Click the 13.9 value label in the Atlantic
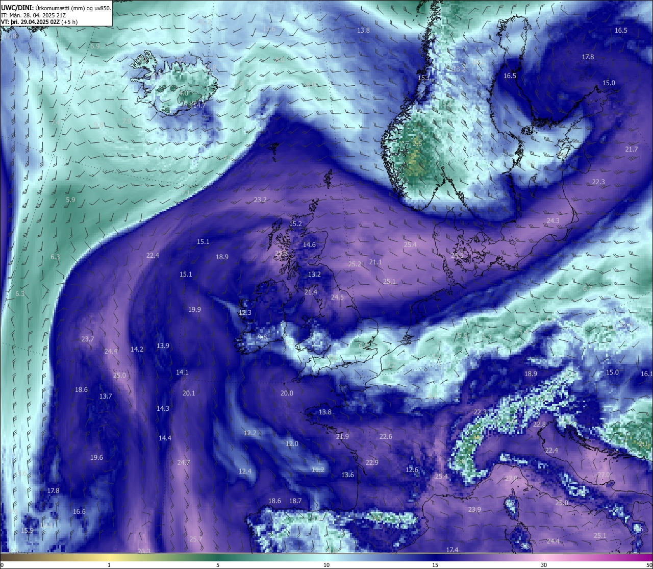Viewport: 653px width, 569px height. pos(163,345)
